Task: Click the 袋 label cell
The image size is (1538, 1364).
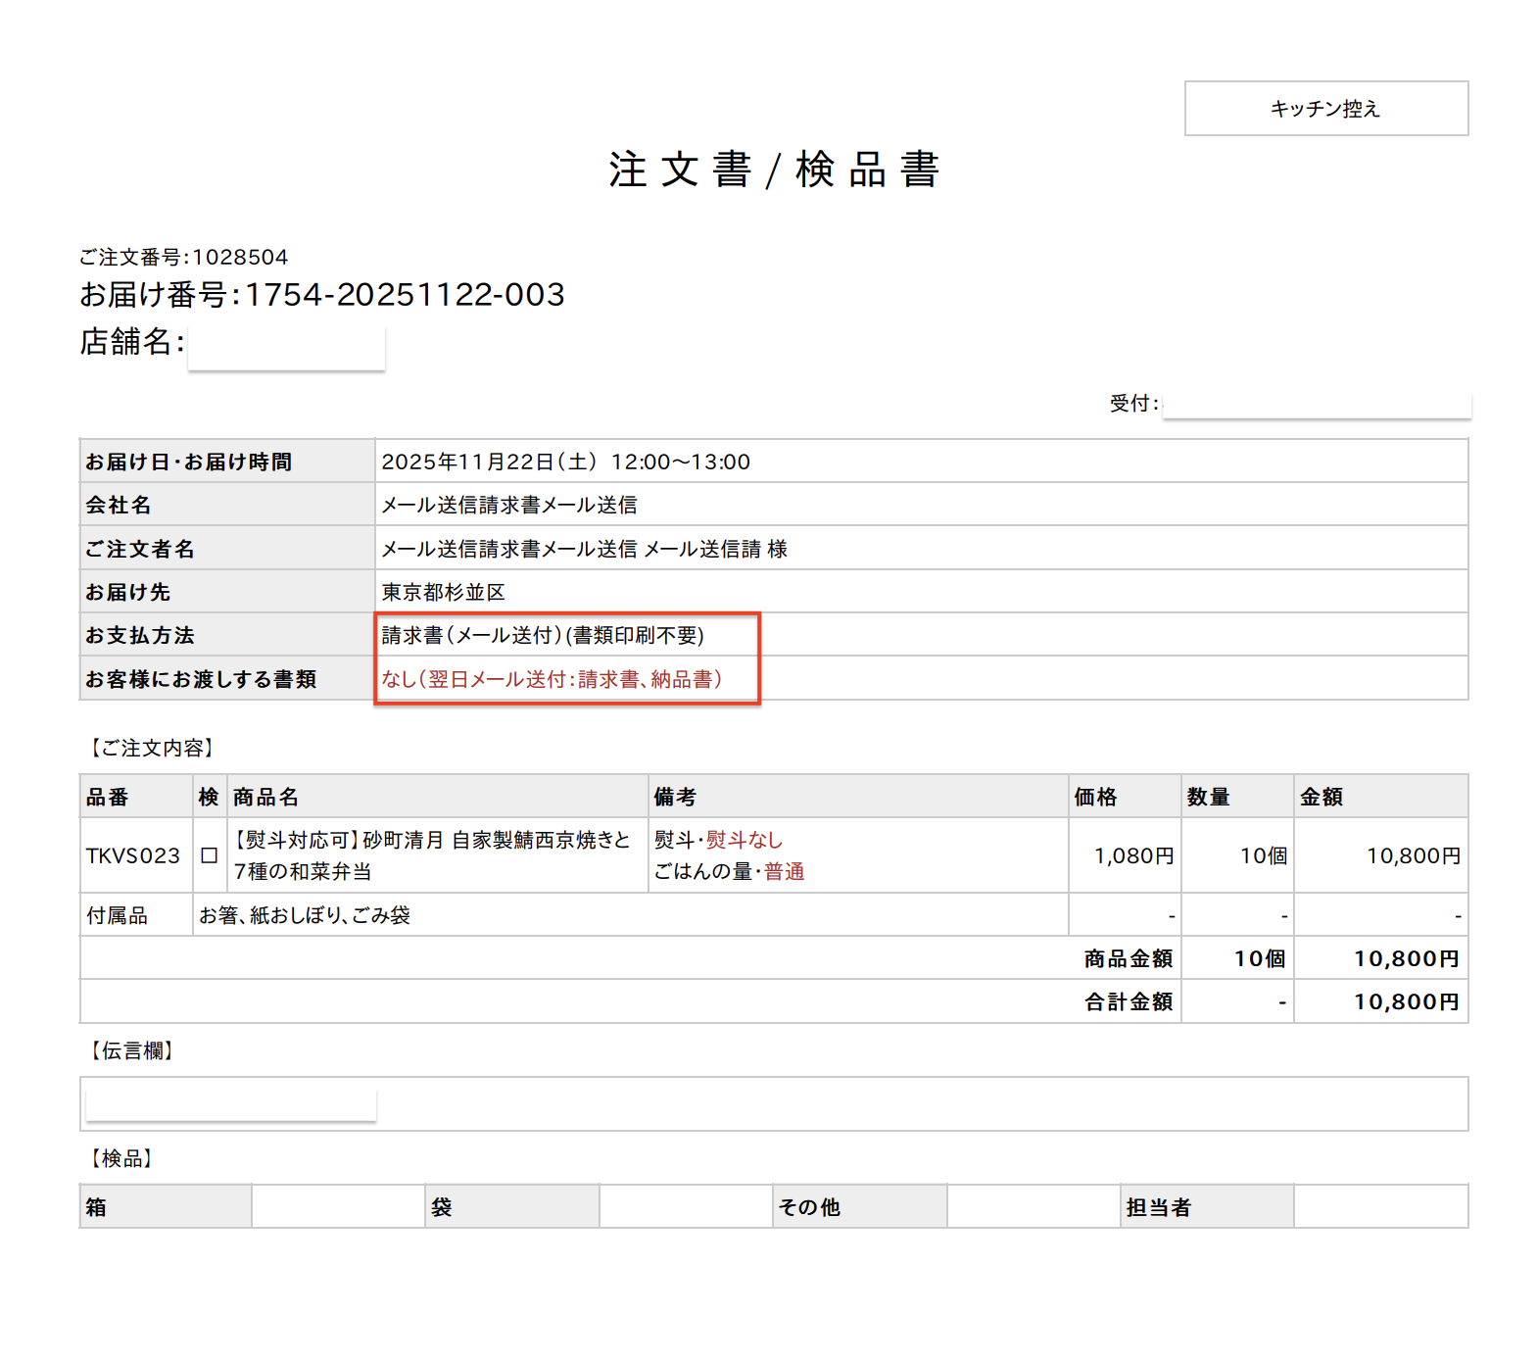Action: click(512, 1206)
